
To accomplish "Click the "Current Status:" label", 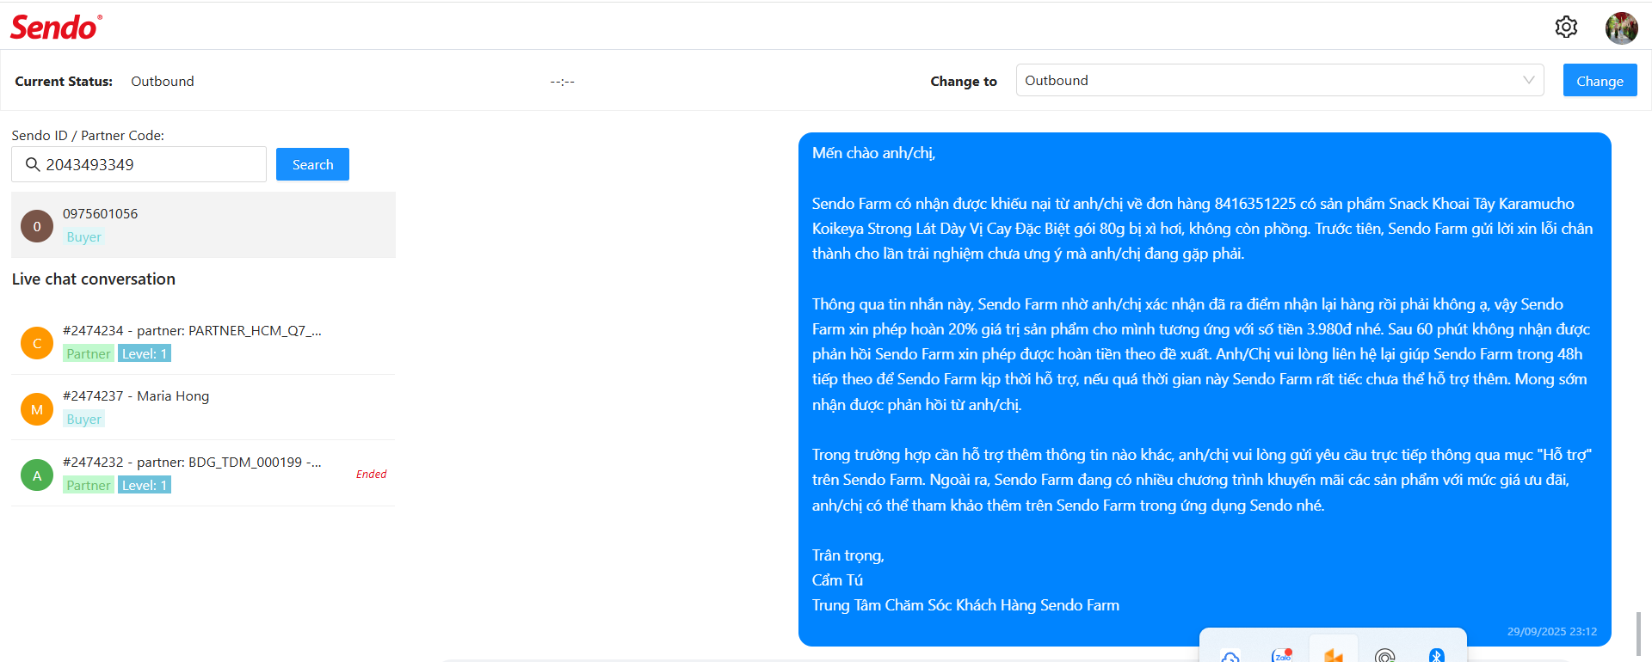I will click(x=64, y=81).
